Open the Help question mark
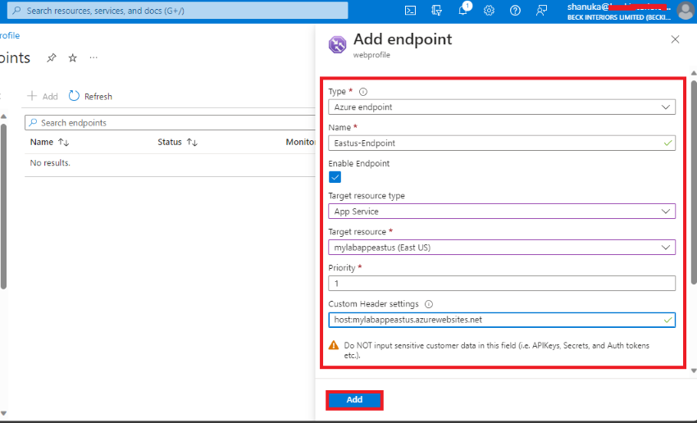The image size is (697, 423). pos(515,11)
